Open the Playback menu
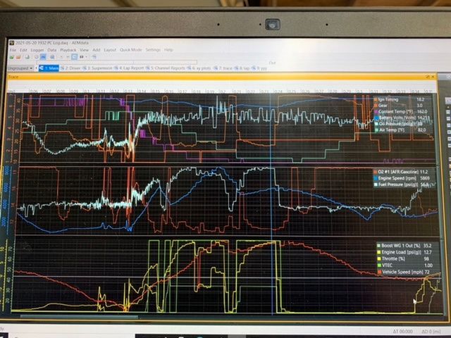Viewport: 451px width, 338px height. [68, 50]
